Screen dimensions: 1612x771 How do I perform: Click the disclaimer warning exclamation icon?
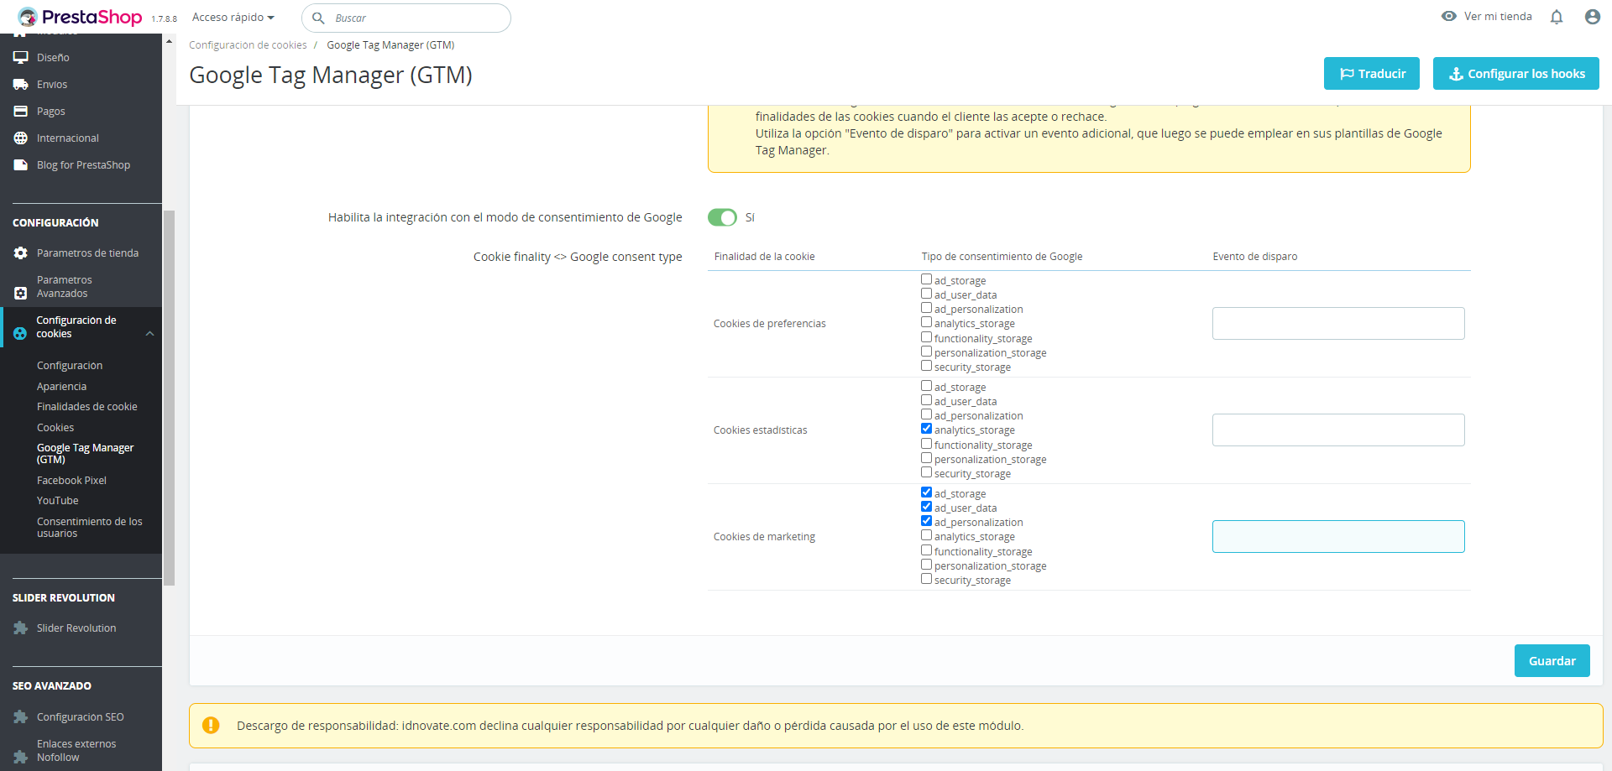(211, 726)
